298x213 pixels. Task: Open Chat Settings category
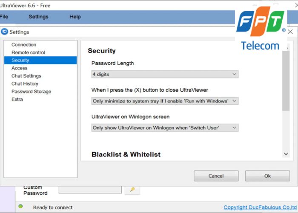26,76
